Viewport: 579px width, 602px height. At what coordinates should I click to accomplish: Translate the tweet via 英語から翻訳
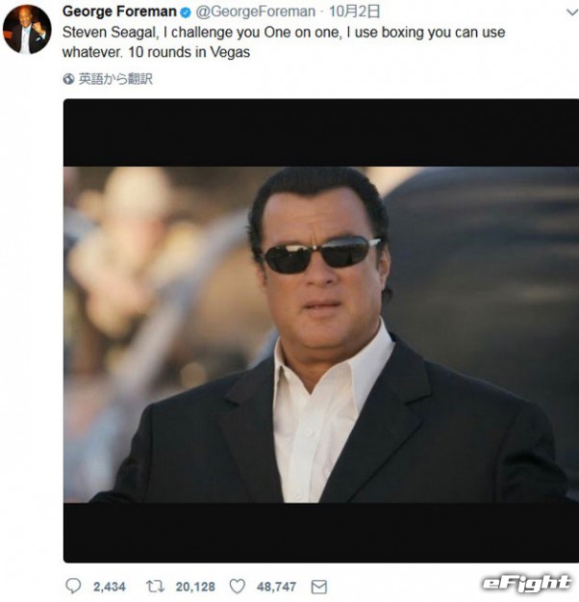pos(115,79)
